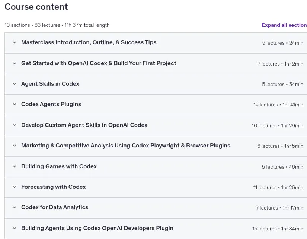Expand Agent Skills in Codex chevron
This screenshot has height=239, width=307.
point(15,84)
